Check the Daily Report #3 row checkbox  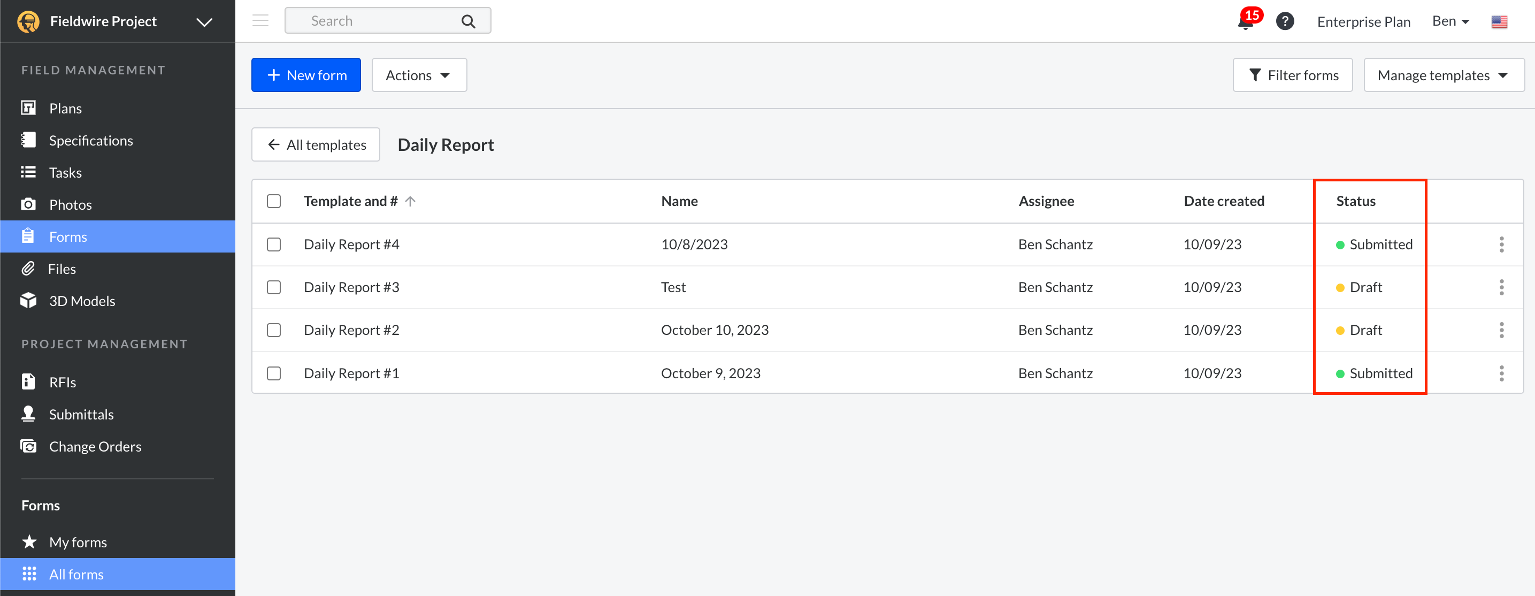click(273, 287)
